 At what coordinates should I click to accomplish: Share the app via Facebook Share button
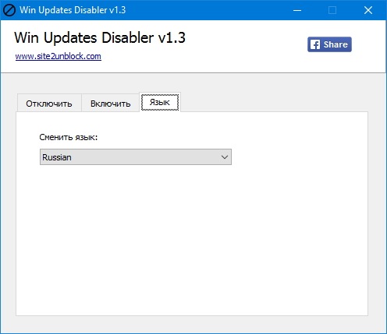point(329,44)
